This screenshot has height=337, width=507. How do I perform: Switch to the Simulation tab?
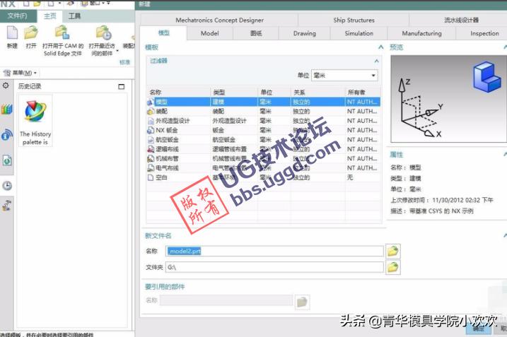359,33
